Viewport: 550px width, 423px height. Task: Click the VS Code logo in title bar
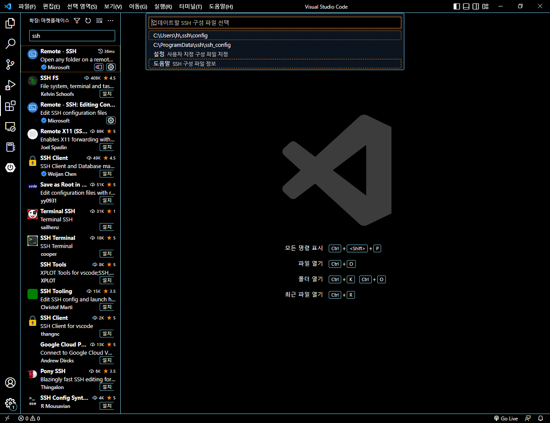[x=8, y=6]
